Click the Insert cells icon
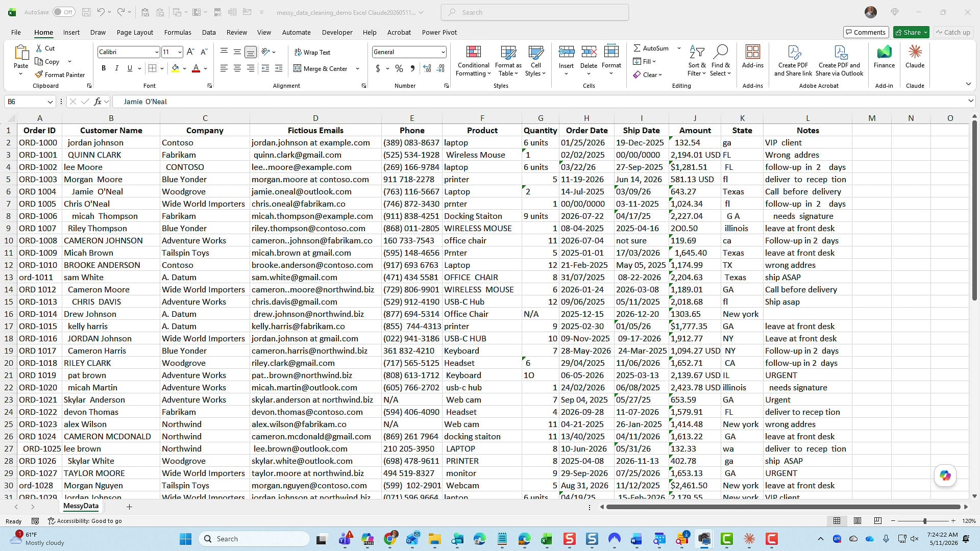The image size is (980, 551). pyautogui.click(x=566, y=52)
